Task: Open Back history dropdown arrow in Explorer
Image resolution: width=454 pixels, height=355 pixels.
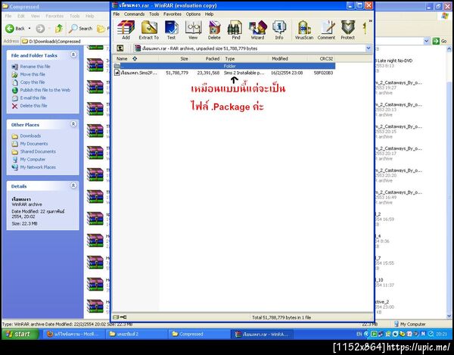Action: click(x=30, y=28)
